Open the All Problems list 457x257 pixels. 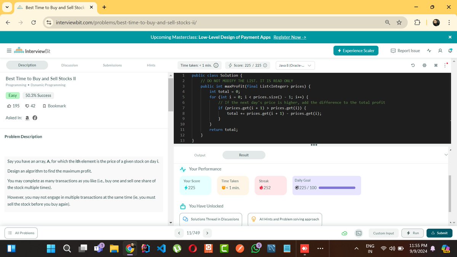tap(21, 233)
